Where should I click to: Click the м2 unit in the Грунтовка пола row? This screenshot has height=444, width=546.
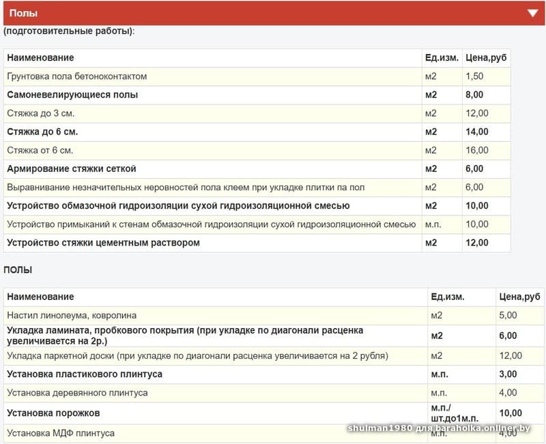431,76
